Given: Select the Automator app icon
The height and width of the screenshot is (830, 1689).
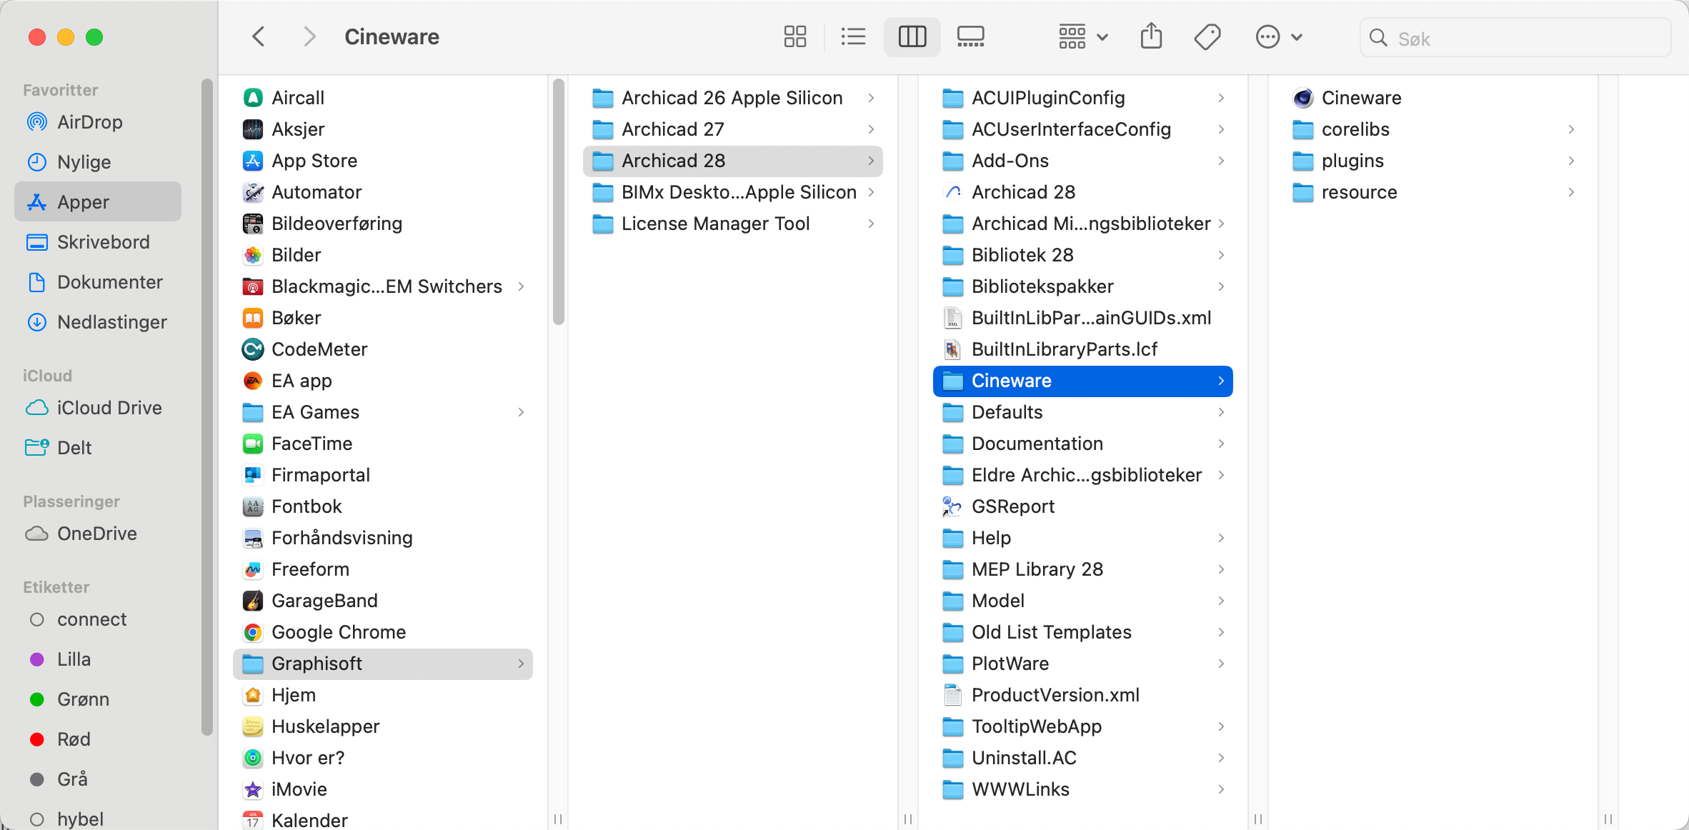Looking at the screenshot, I should pyautogui.click(x=253, y=192).
